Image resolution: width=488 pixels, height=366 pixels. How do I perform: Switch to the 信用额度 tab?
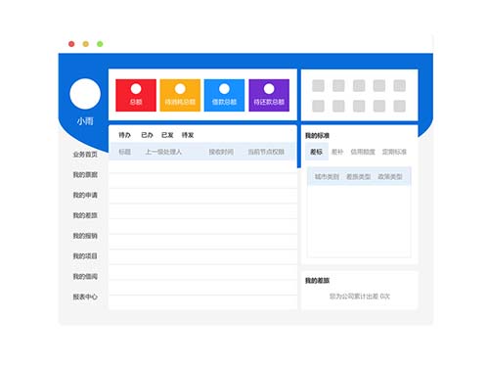(363, 152)
